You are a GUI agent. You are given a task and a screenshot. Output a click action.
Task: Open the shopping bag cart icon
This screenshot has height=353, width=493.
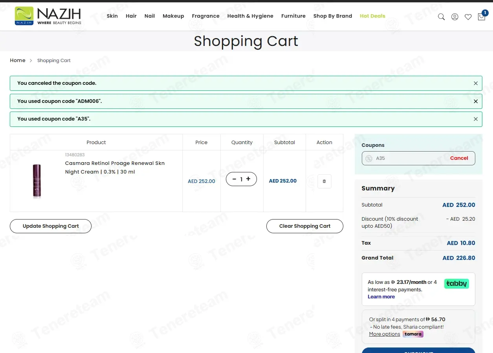click(x=482, y=16)
